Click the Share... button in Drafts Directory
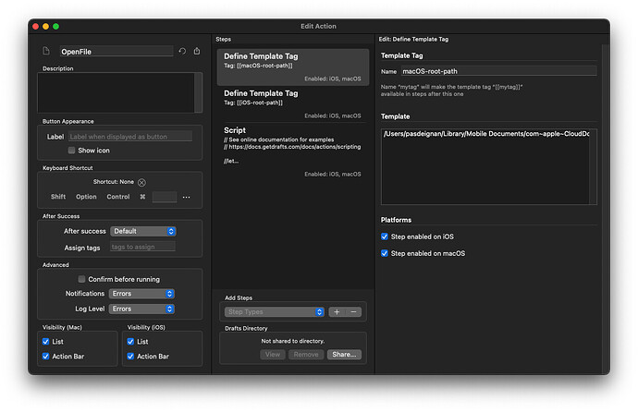Viewport: 638px width, 412px height. click(x=344, y=355)
